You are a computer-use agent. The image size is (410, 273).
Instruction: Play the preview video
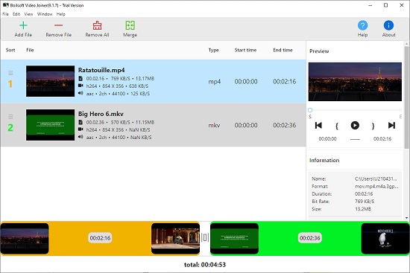[355, 126]
